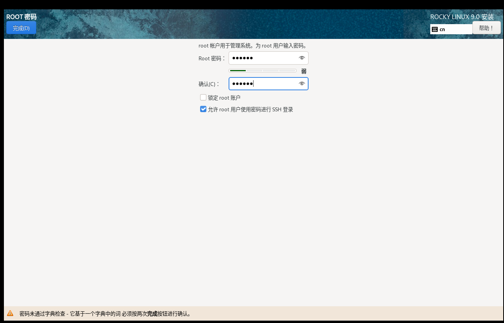The height and width of the screenshot is (323, 504).
Task: Click the Root 密码: field label
Action: point(212,58)
